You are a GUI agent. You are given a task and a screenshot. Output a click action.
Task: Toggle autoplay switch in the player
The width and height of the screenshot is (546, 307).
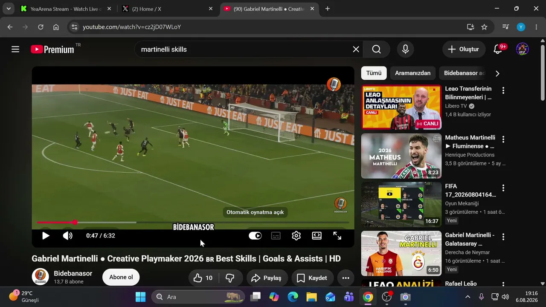click(255, 236)
